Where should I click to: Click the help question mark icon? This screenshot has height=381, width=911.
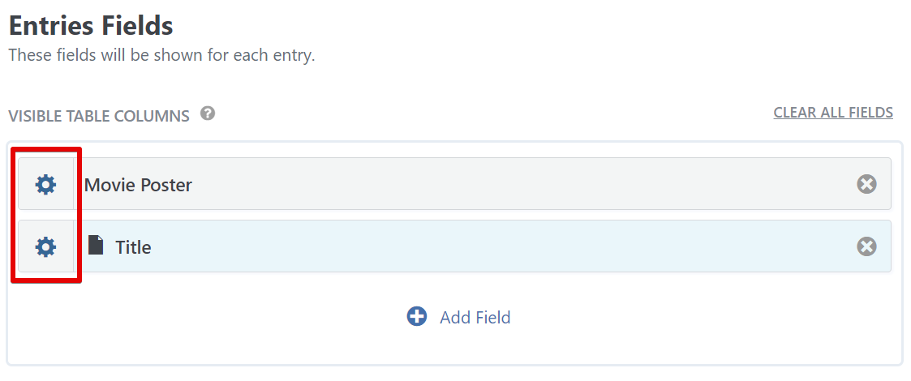(208, 113)
